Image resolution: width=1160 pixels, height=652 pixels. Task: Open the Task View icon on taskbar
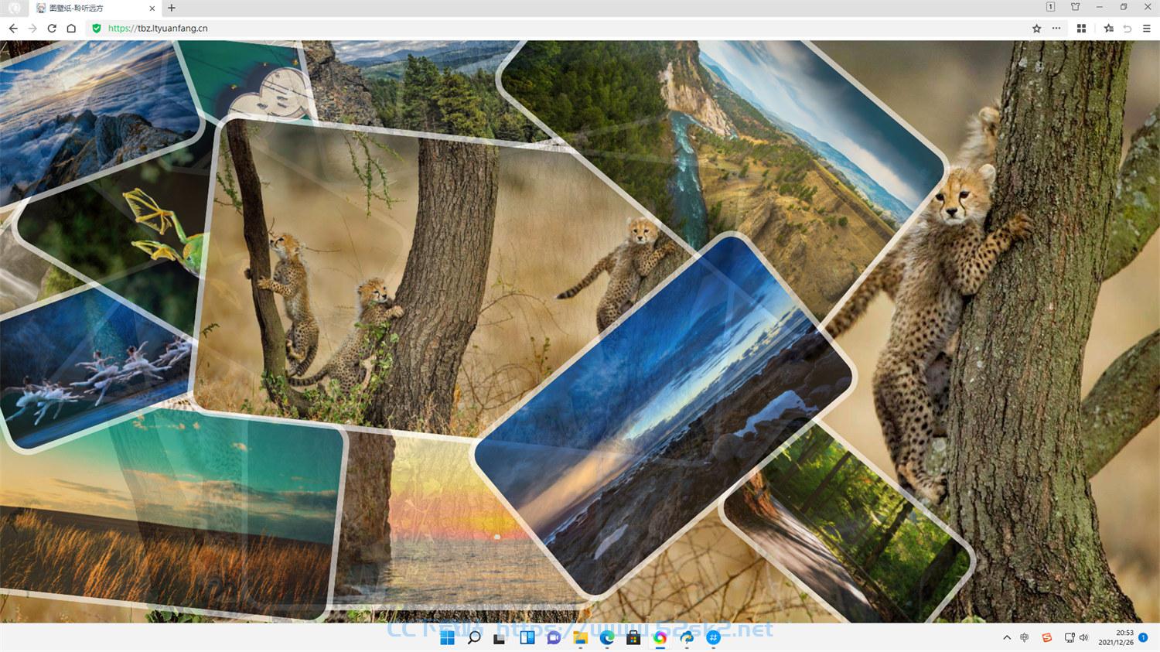click(x=500, y=637)
